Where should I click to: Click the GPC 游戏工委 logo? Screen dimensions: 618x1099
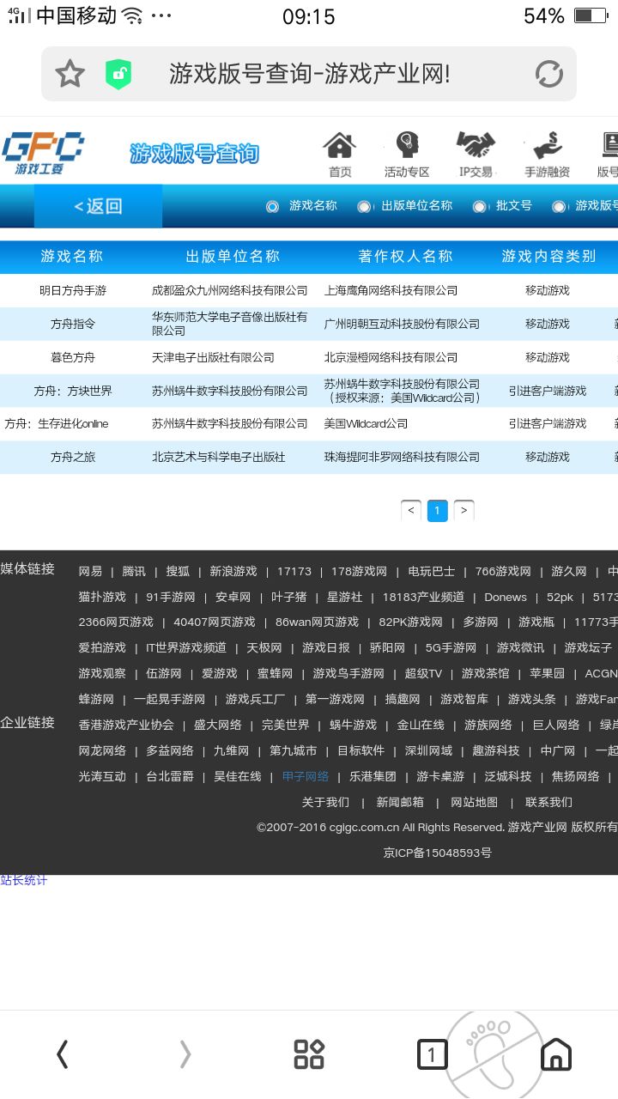(x=43, y=154)
